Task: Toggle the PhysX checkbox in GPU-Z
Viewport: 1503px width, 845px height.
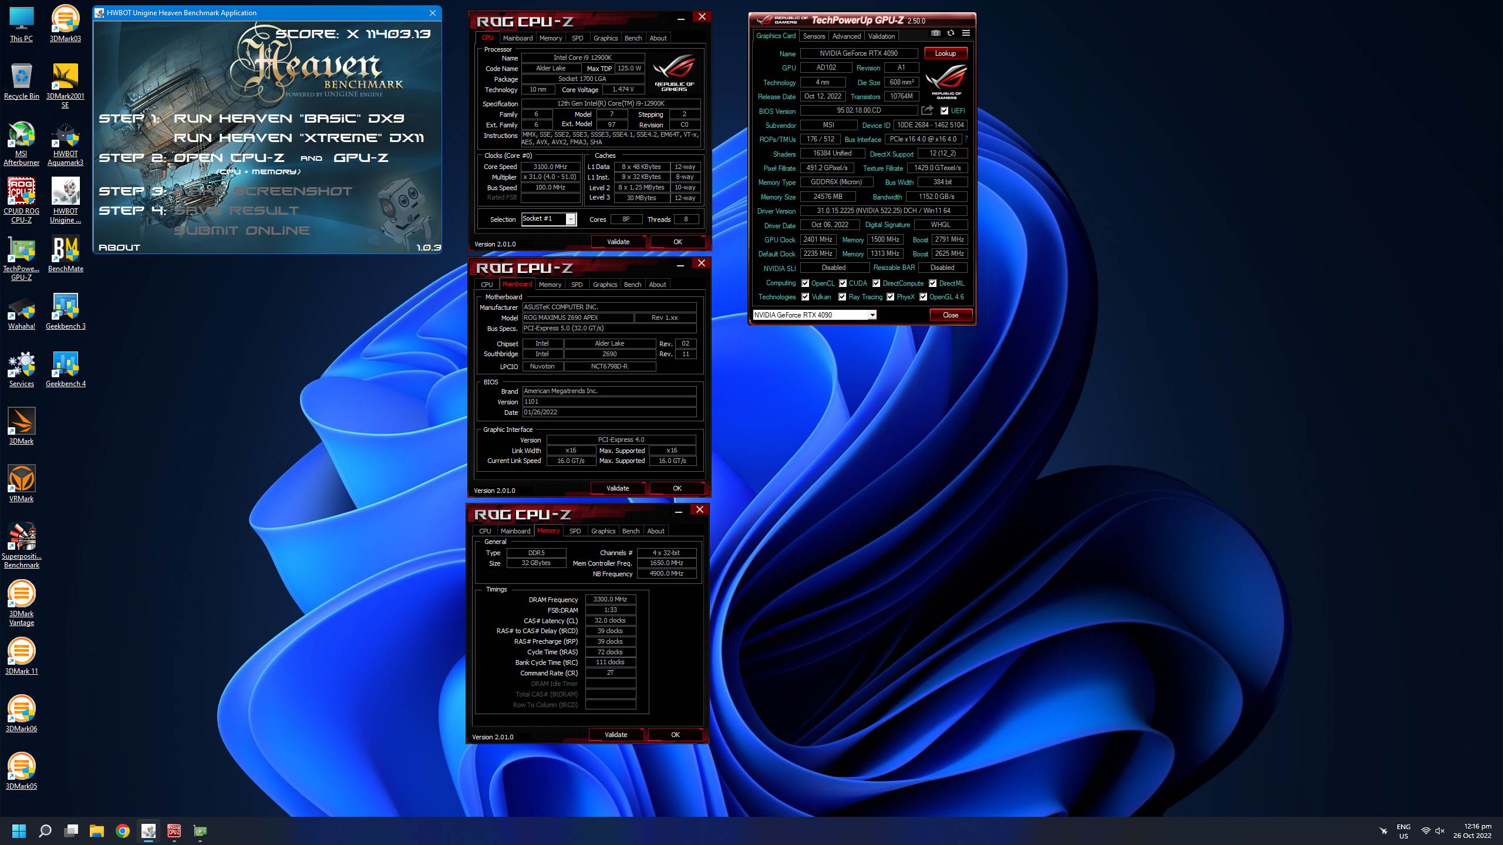Action: click(891, 297)
